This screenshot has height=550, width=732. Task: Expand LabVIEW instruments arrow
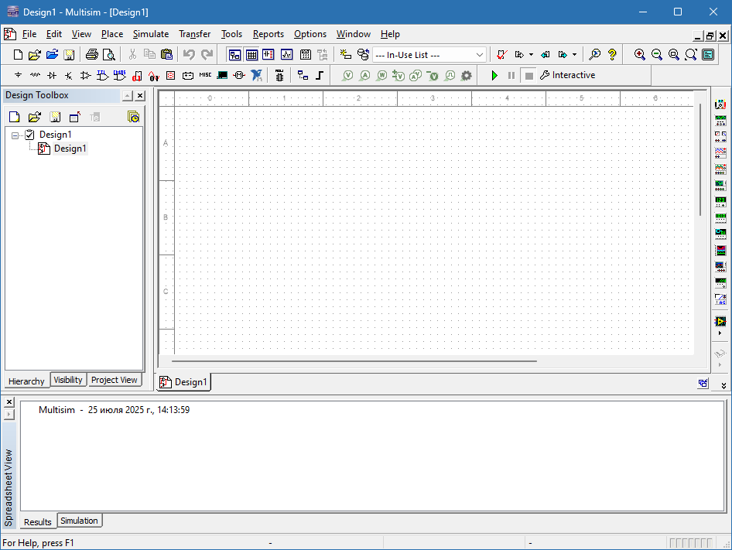720,333
